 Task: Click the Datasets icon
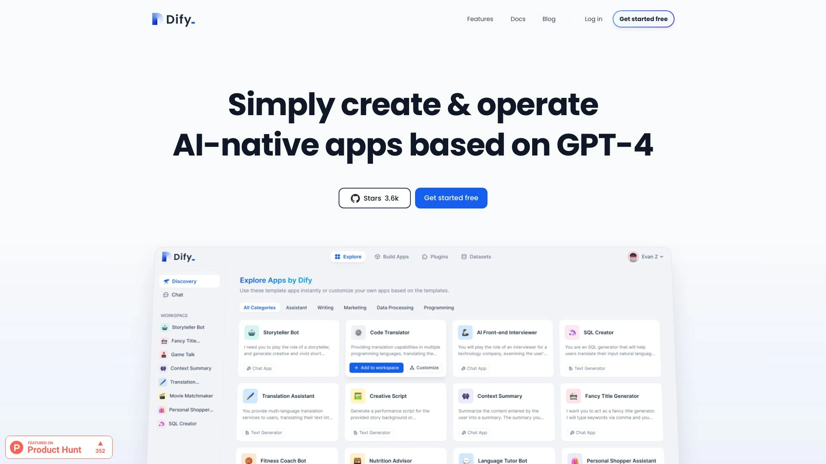coord(463,256)
